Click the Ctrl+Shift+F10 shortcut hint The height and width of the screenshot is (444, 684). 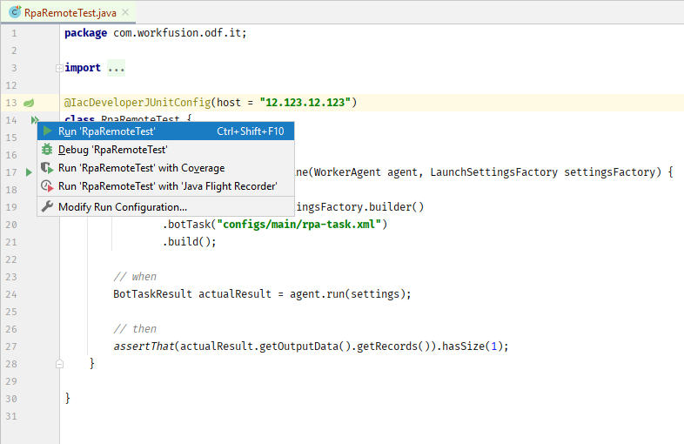click(251, 131)
